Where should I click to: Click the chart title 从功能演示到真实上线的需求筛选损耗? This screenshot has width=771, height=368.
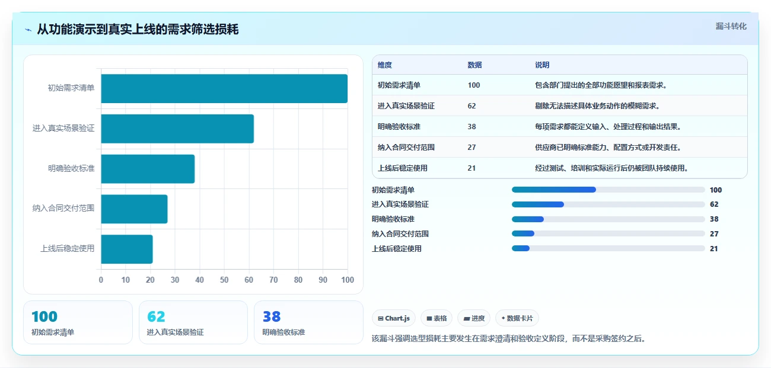click(x=138, y=30)
